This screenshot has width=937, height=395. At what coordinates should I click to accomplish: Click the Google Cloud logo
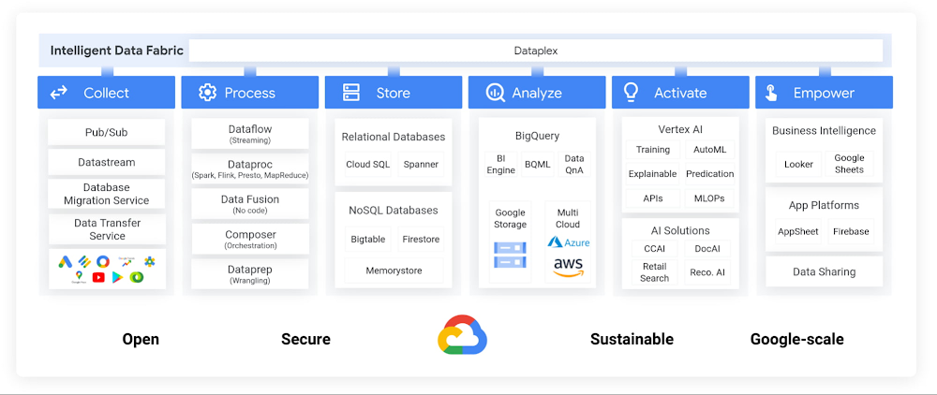463,335
